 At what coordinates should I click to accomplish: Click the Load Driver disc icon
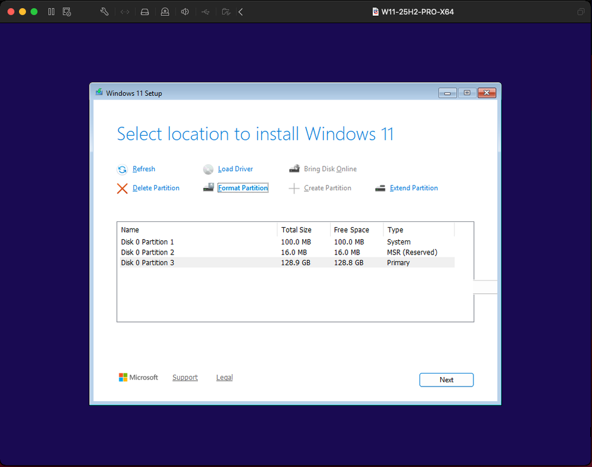pyautogui.click(x=208, y=169)
